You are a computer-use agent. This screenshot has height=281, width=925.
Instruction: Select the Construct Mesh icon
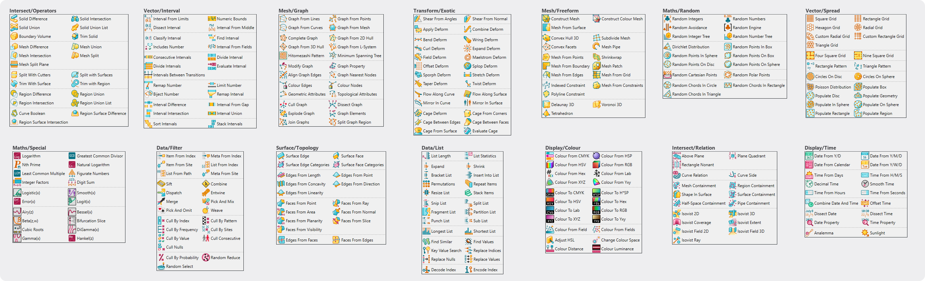pyautogui.click(x=546, y=19)
